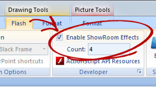The height and width of the screenshot is (100, 156).
Task: Open the Developer group dialog launcher
Action: [139, 71]
